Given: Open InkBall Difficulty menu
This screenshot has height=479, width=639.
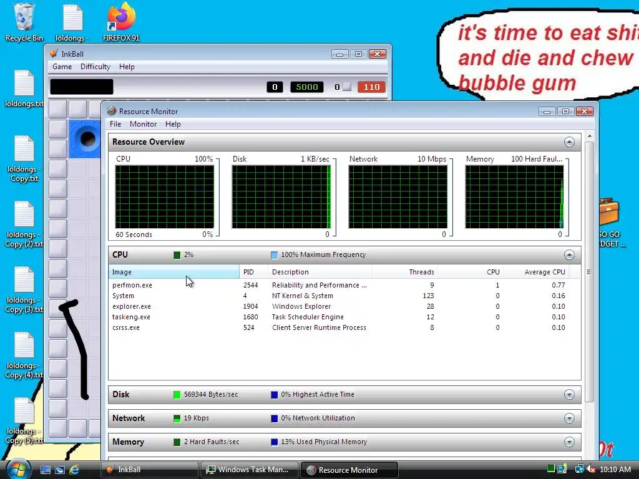Looking at the screenshot, I should coord(95,67).
